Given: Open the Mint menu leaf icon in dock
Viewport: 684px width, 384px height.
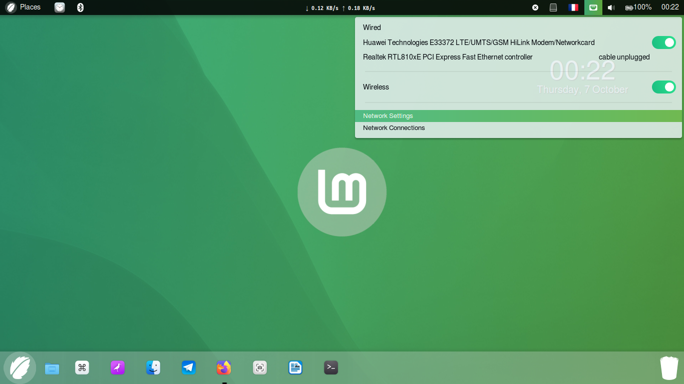Looking at the screenshot, I should [20, 368].
